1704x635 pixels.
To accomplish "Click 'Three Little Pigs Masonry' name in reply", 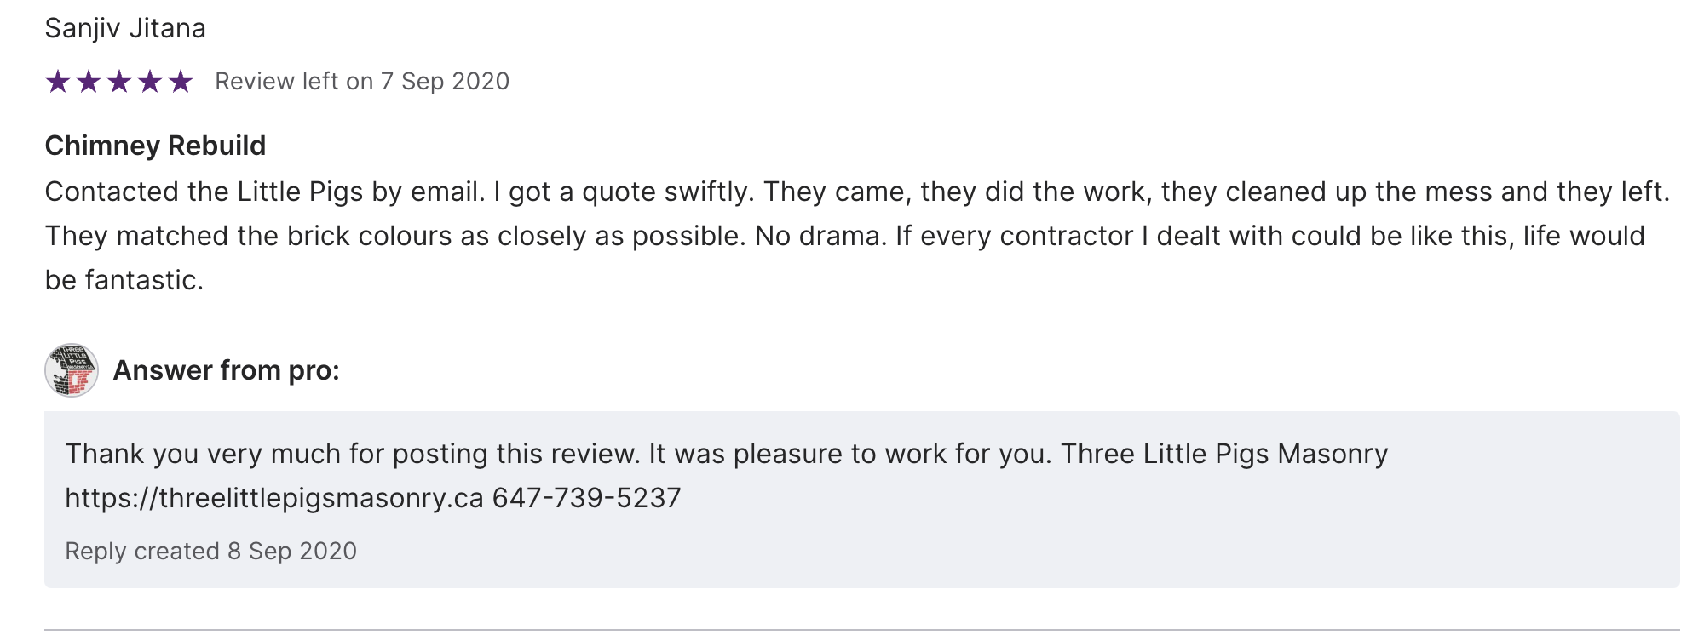I will [x=1224, y=454].
